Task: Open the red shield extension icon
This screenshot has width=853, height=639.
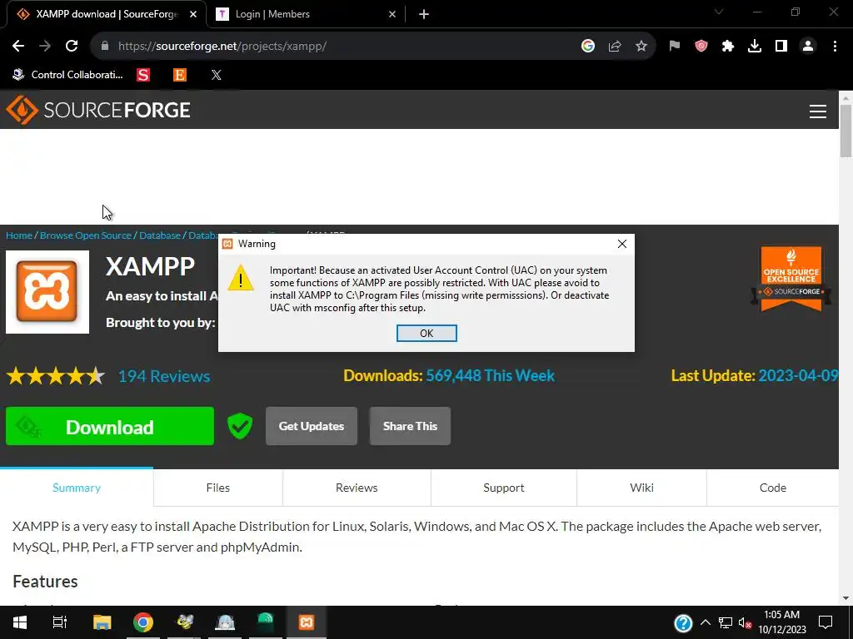Action: click(701, 47)
